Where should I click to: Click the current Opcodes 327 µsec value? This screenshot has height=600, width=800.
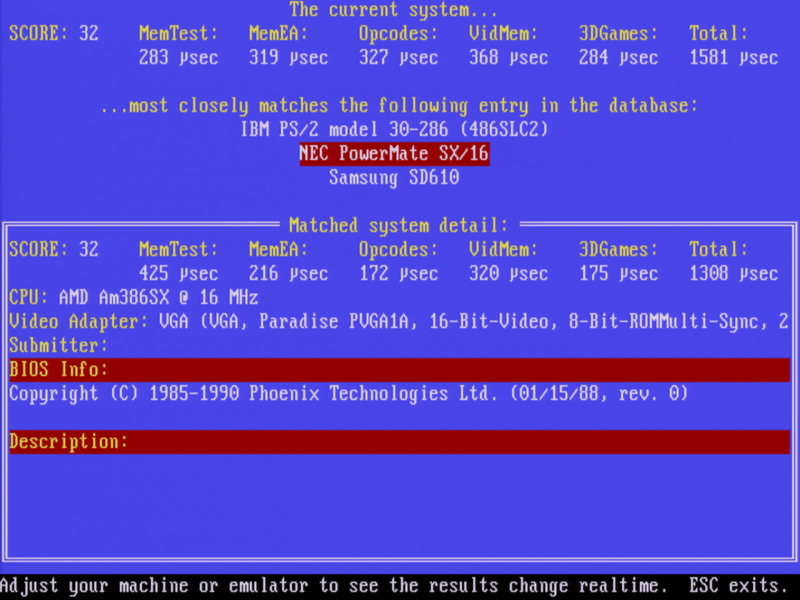[x=399, y=57]
